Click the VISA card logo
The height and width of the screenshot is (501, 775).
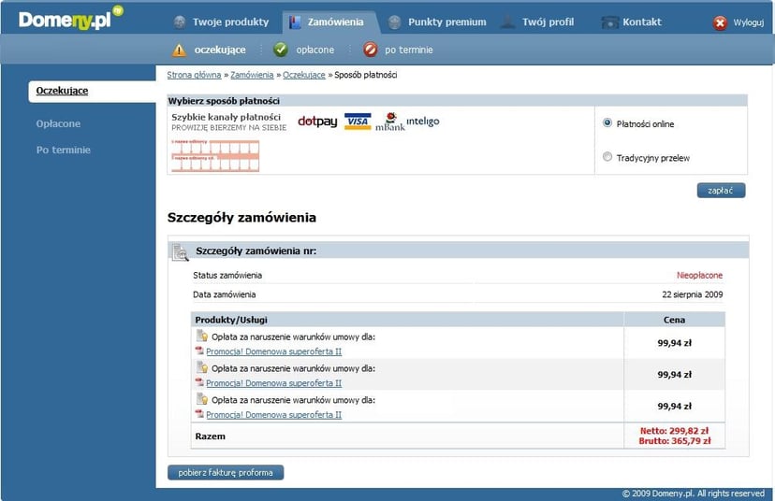[358, 122]
